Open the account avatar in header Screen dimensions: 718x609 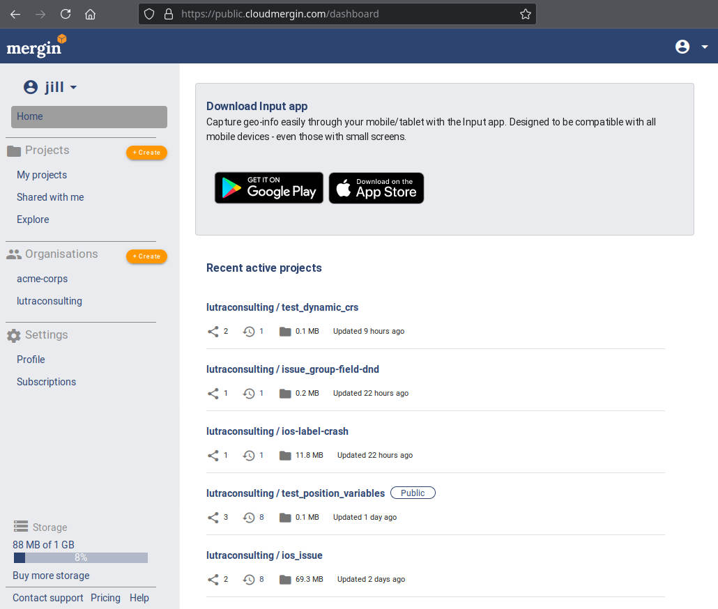point(682,46)
